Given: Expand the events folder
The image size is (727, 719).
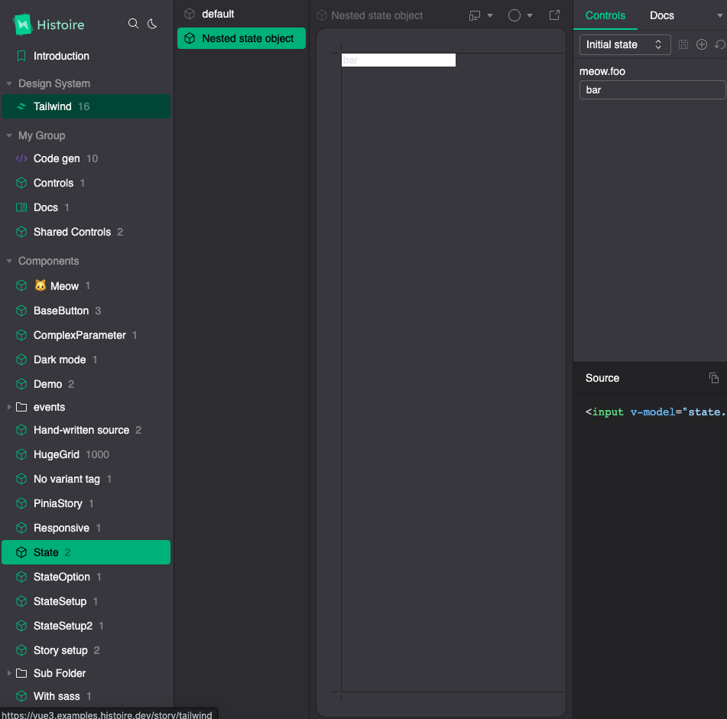Looking at the screenshot, I should (9, 407).
